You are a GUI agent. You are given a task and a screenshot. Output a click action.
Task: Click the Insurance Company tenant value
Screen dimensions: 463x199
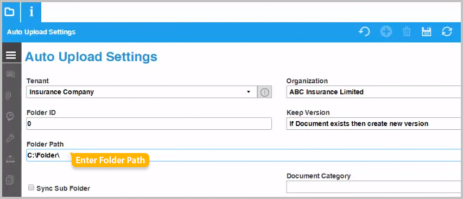point(62,92)
